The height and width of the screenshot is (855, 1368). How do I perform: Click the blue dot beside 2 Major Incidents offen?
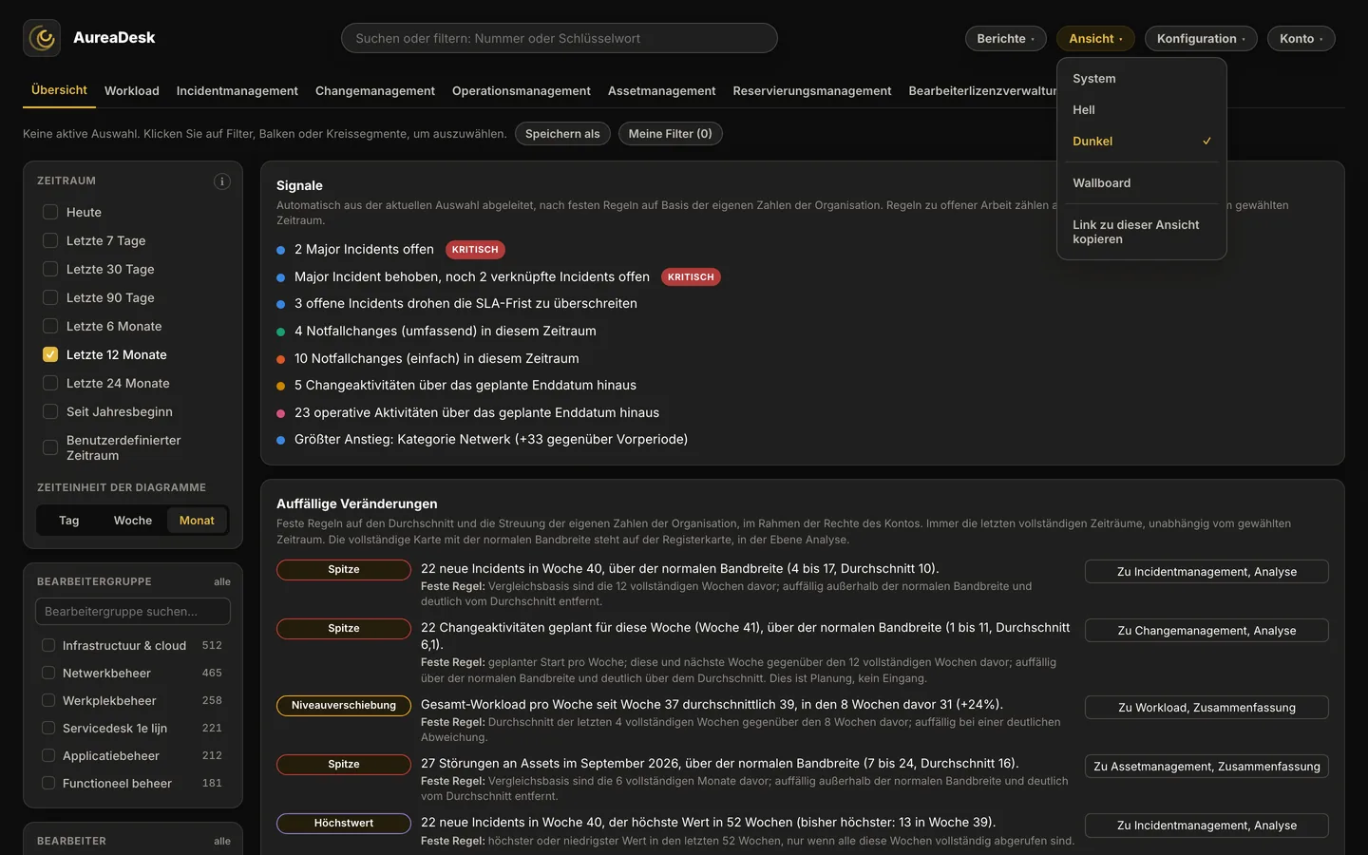pos(281,250)
